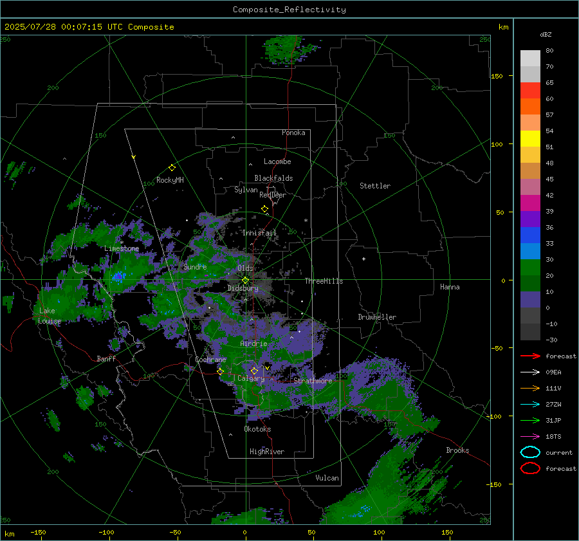Click the bright red swatch in dBZ legend
The height and width of the screenshot is (541, 579).
(530, 91)
